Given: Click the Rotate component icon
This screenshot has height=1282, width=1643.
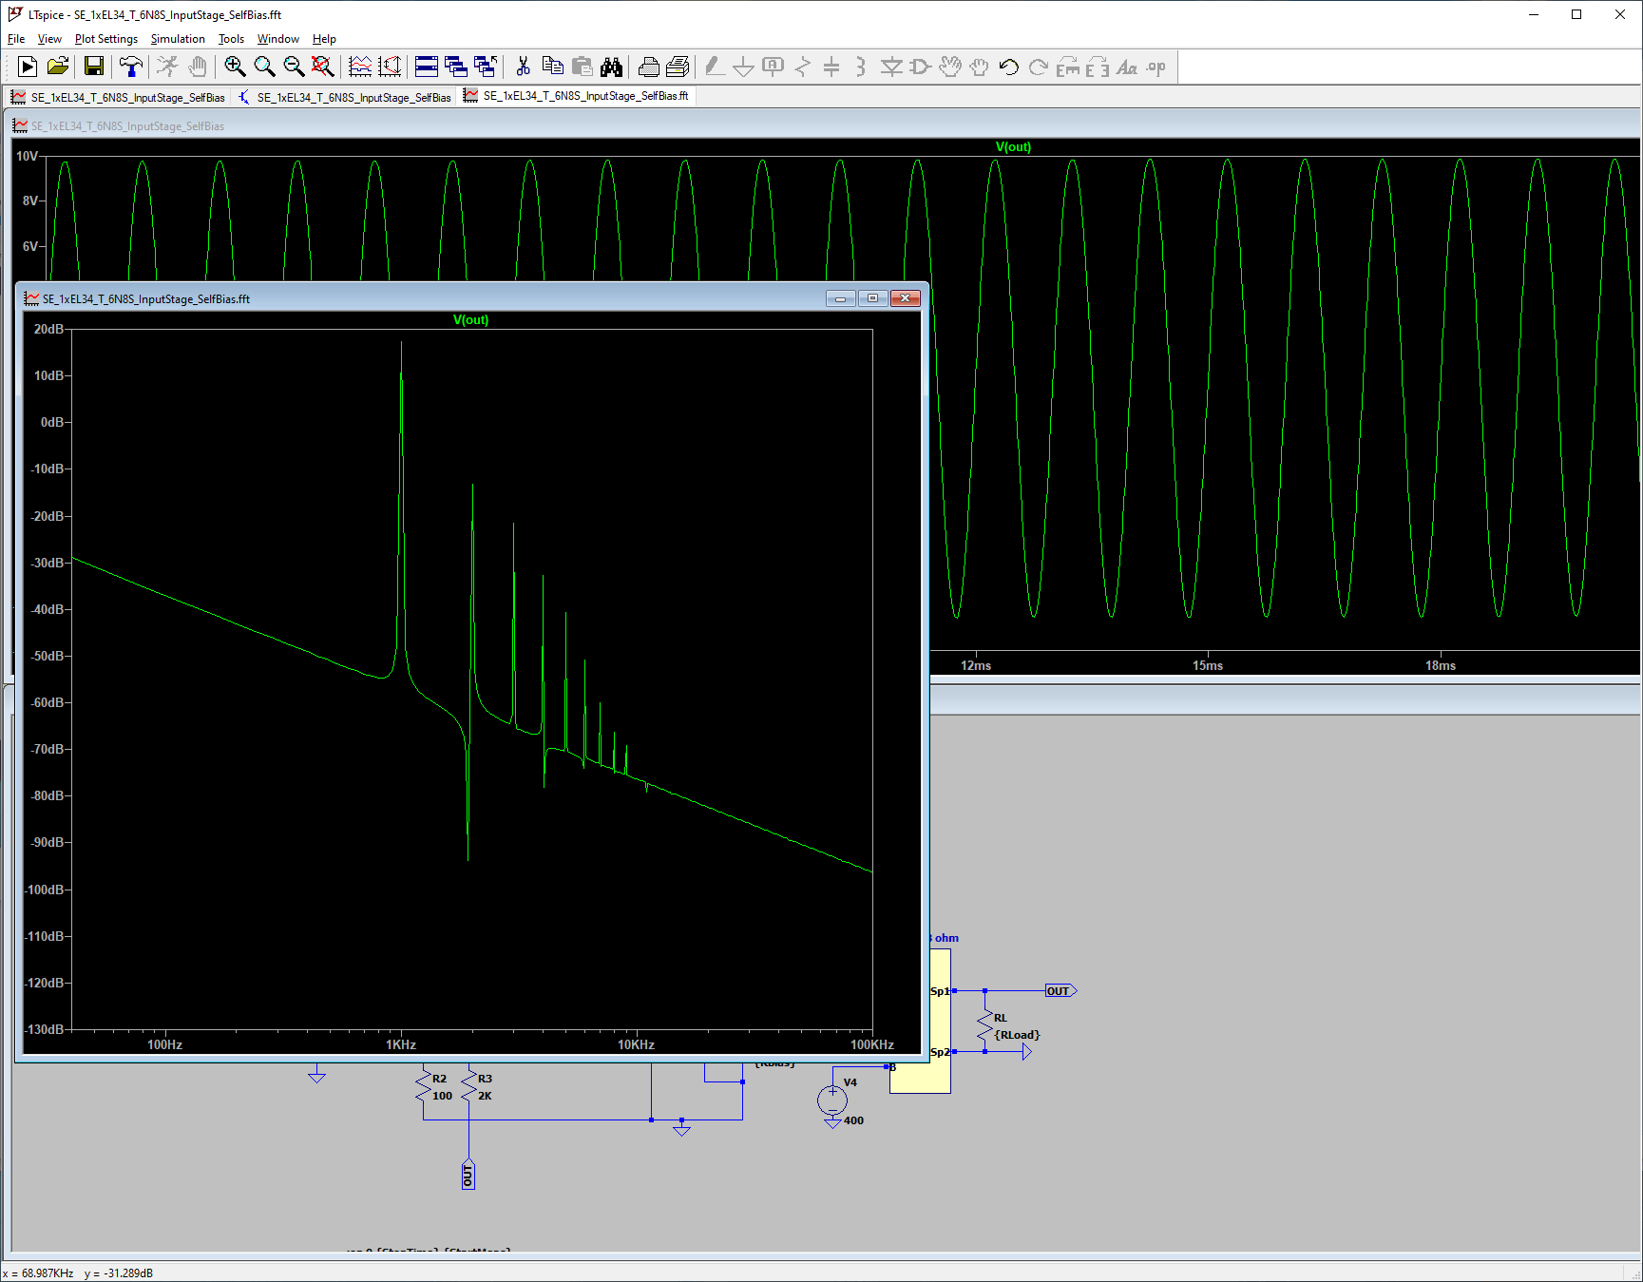Looking at the screenshot, I should pos(1068,67).
